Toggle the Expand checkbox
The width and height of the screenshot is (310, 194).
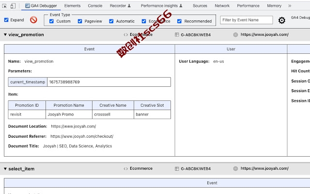[x=6, y=20]
